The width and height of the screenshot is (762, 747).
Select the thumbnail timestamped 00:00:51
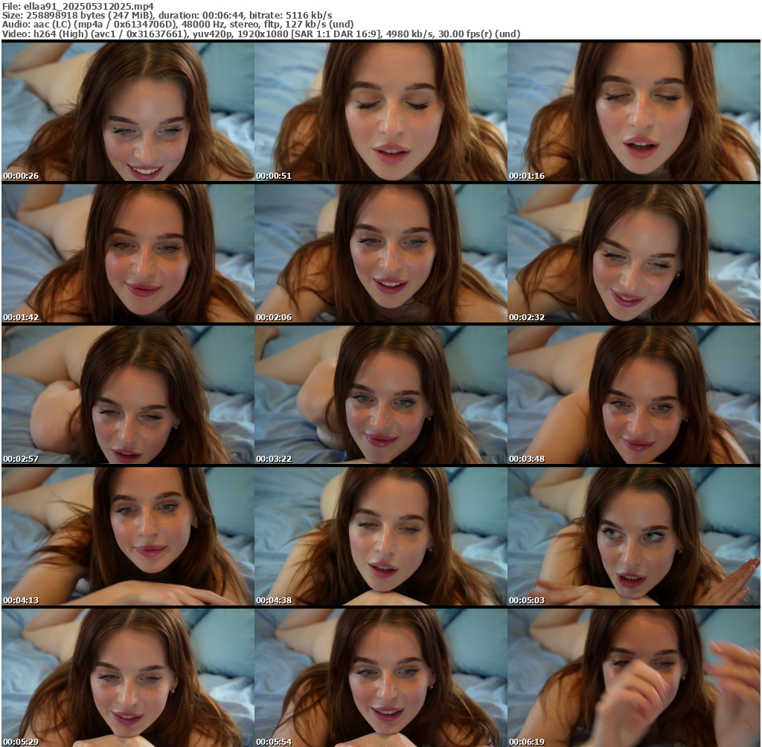[380, 112]
